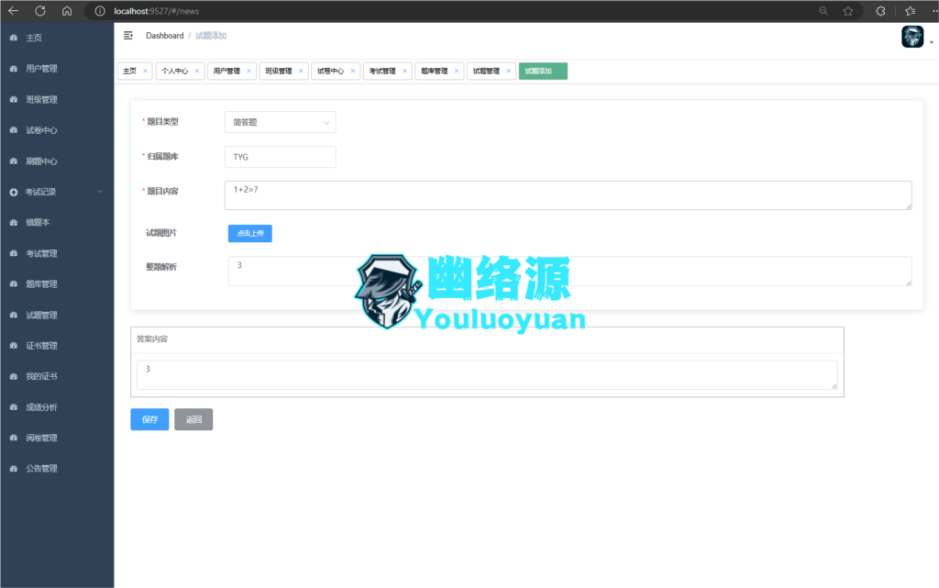939x588 pixels.
Task: View site information icon in address bar
Action: (x=100, y=11)
